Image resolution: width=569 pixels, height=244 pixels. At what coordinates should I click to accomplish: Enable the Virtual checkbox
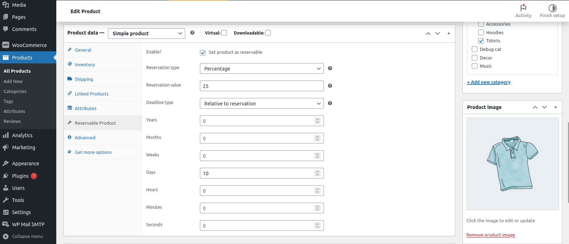(x=224, y=33)
